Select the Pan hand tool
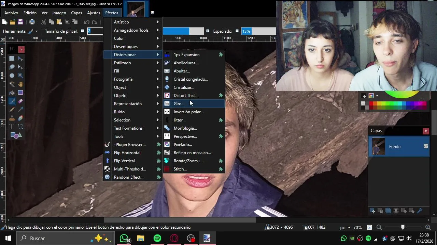Image resolution: width=437 pixels, height=245 pixels. click(x=20, y=84)
